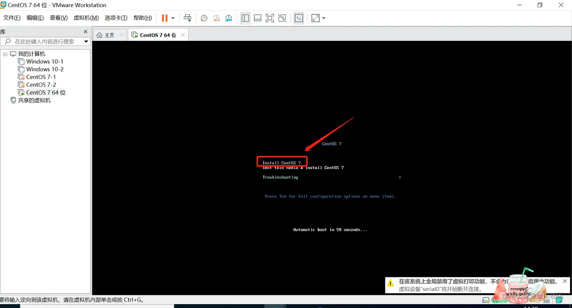Select Troubleshooting boot menu entry
This screenshot has width=572, height=308.
pyautogui.click(x=280, y=177)
